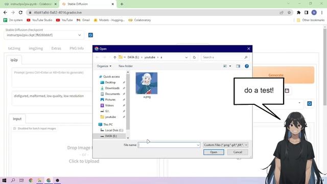Select the PNG Info tab
This screenshot has height=184, width=327.
click(77, 49)
